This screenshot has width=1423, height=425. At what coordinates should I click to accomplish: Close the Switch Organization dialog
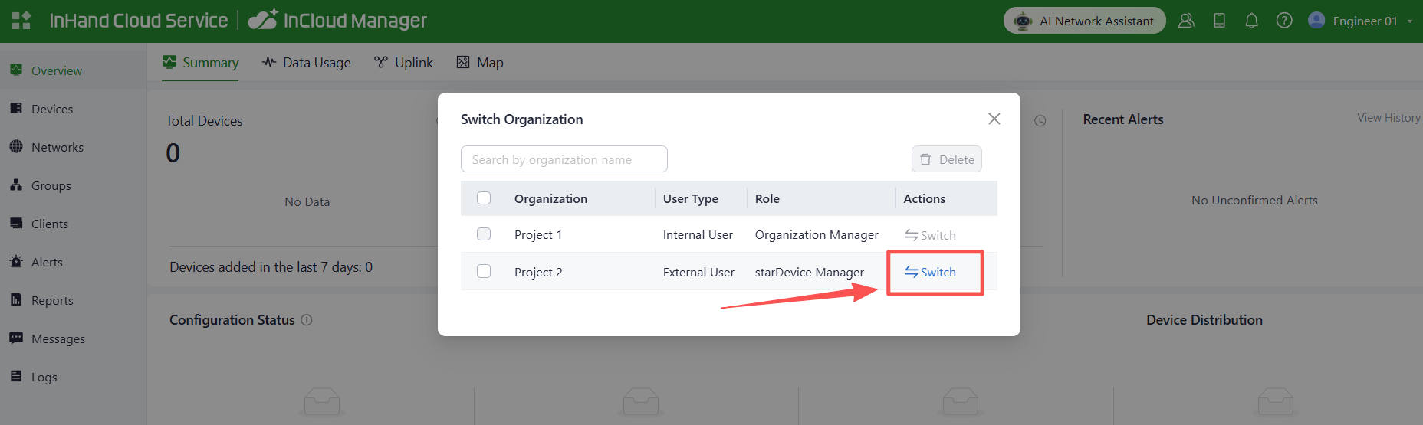pos(994,119)
